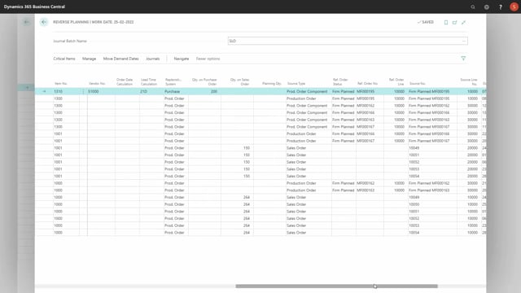
Task: Click the search magnifier icon in top bar
Action: click(472, 7)
